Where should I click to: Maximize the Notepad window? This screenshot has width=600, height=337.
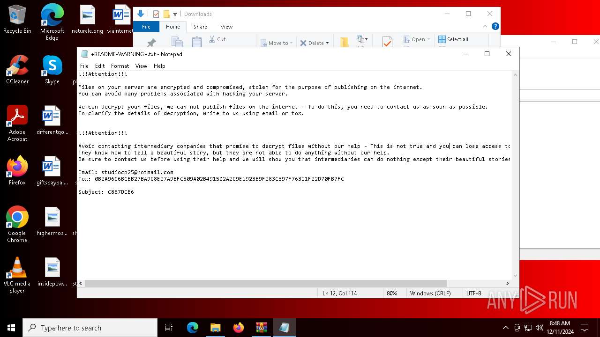click(487, 54)
